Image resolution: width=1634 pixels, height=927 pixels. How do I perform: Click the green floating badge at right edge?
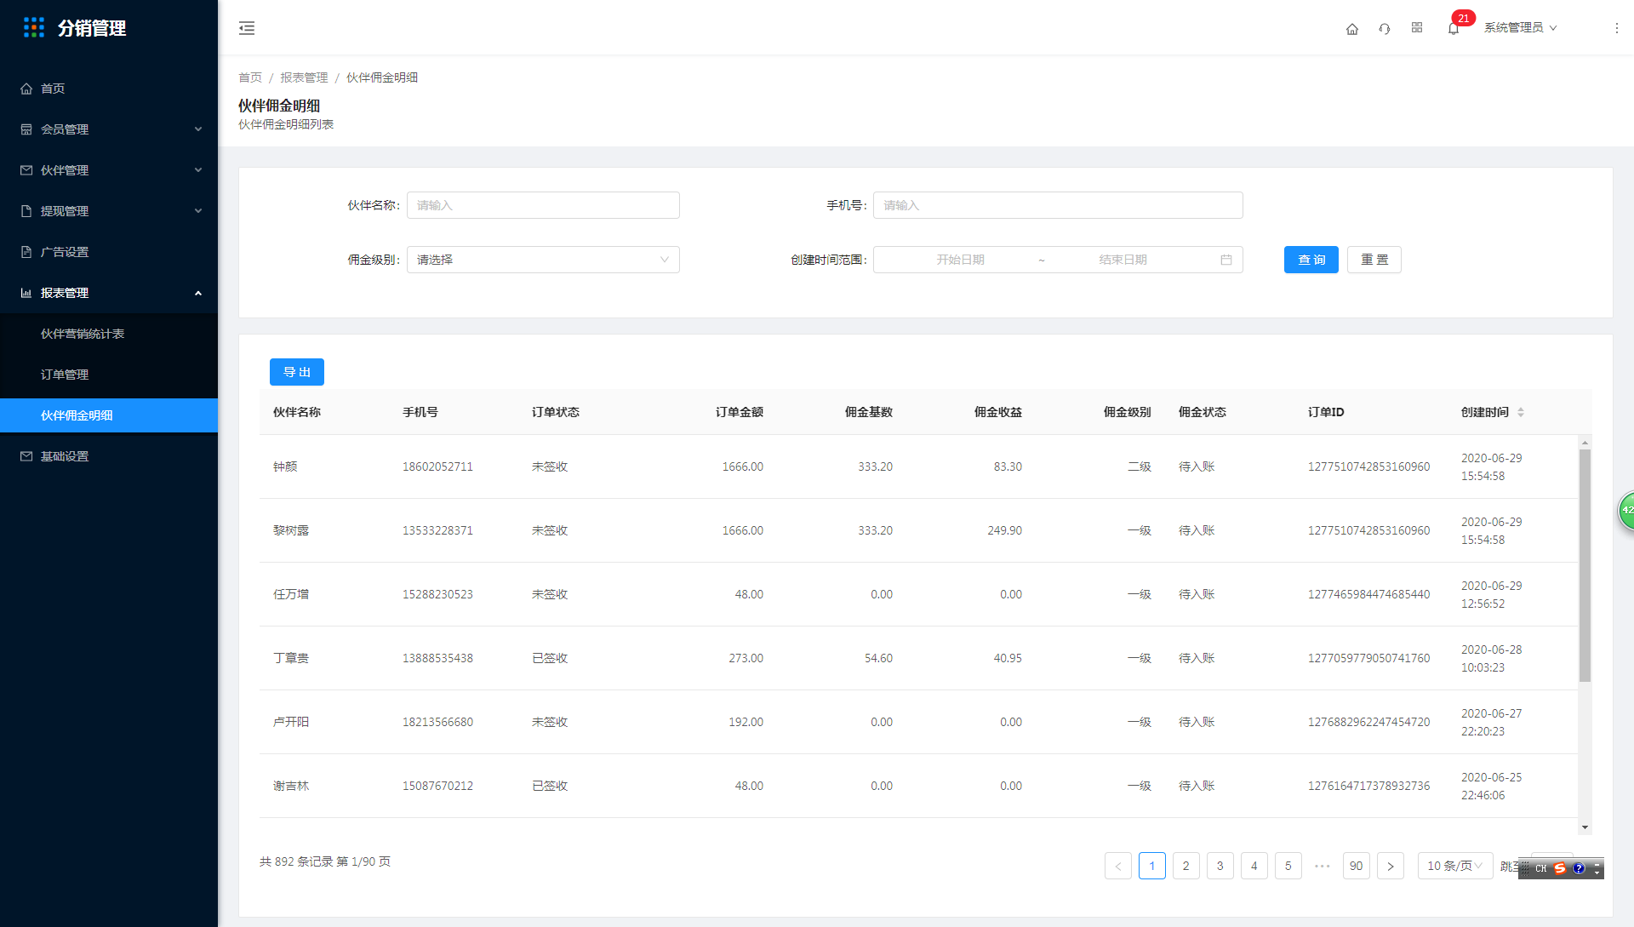[1626, 510]
